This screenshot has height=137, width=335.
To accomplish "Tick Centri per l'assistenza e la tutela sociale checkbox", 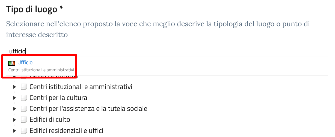I will click(24, 109).
